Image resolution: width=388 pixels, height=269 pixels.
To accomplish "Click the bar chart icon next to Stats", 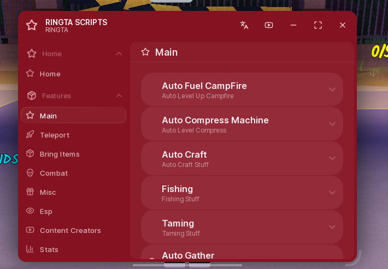I will pyautogui.click(x=30, y=249).
